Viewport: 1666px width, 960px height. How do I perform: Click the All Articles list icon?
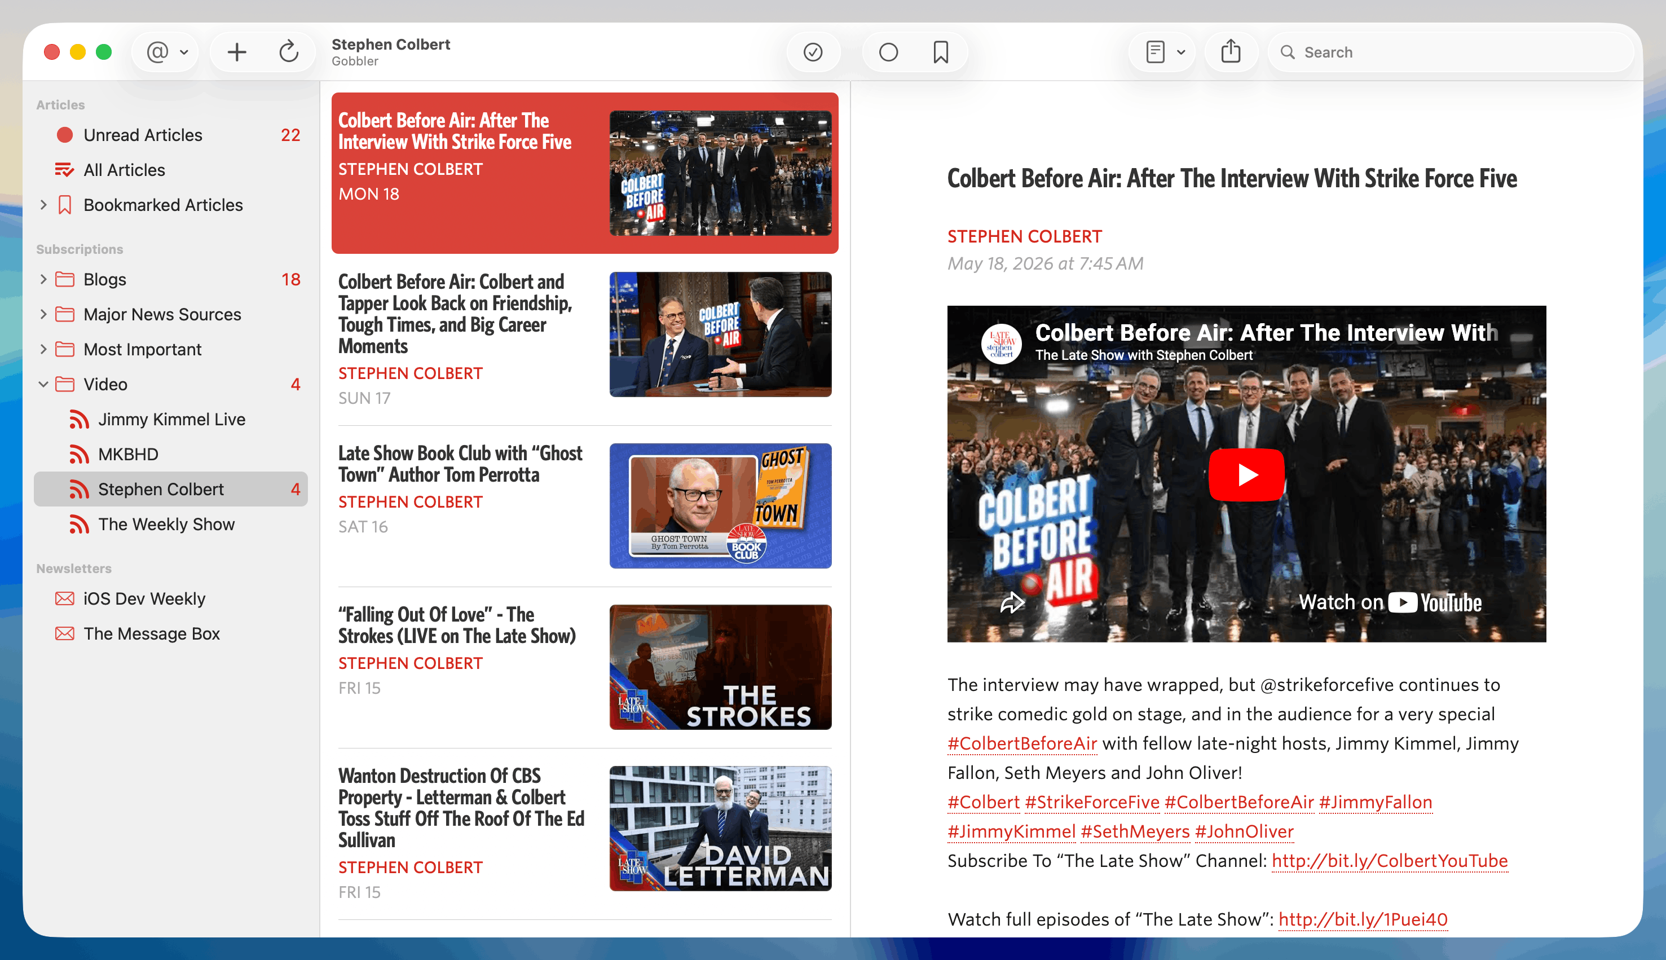click(65, 170)
